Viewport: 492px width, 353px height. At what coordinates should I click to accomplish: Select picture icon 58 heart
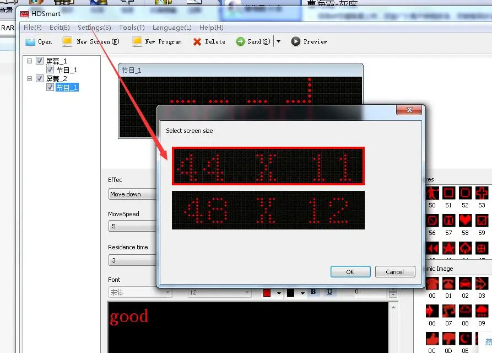click(x=466, y=221)
